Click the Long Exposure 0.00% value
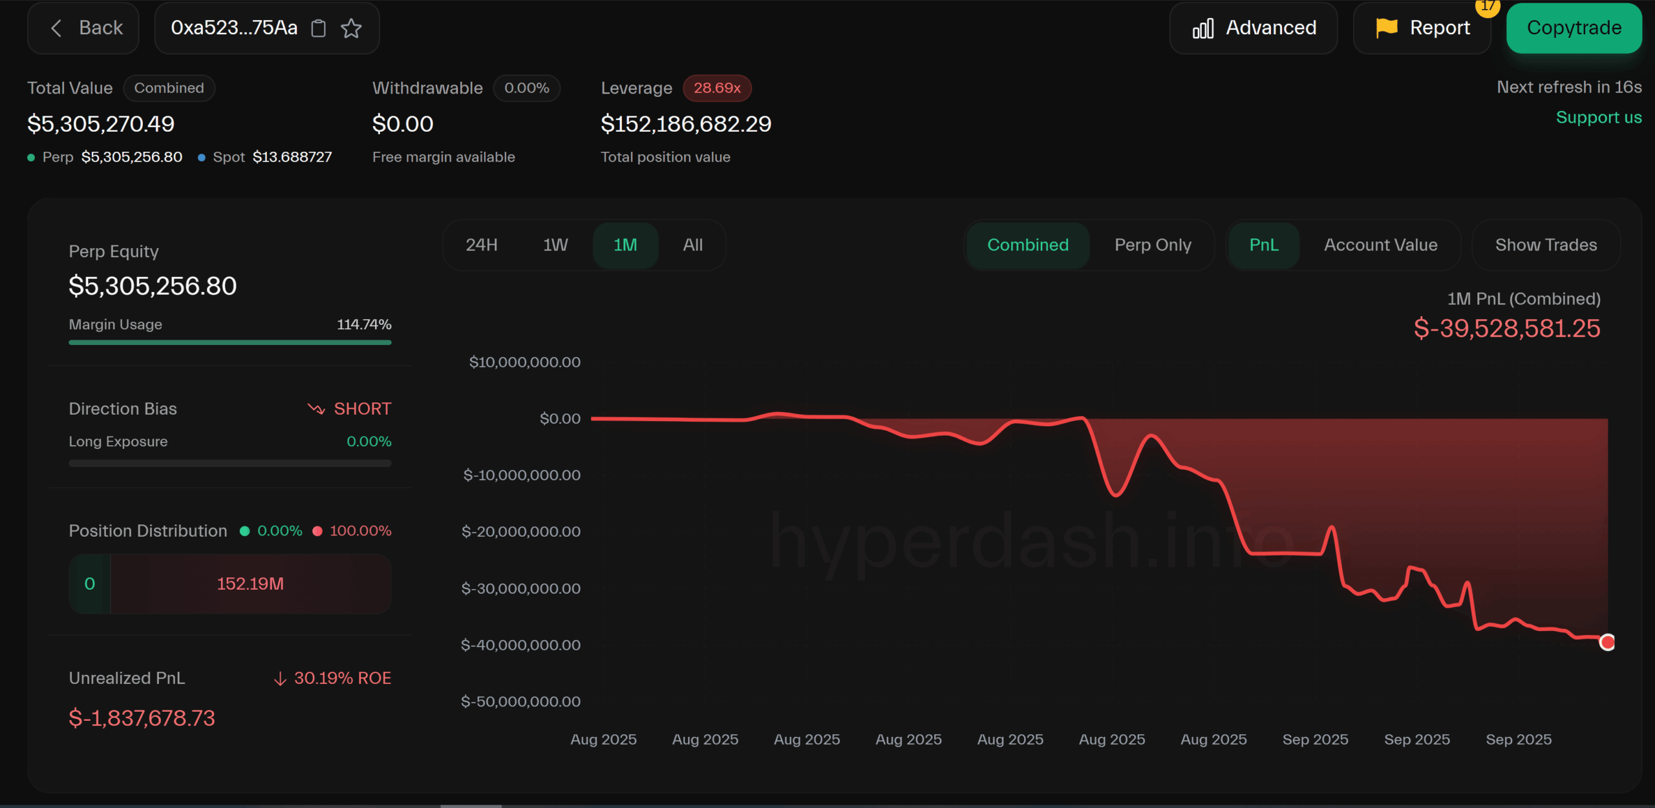The width and height of the screenshot is (1655, 808). coord(369,442)
